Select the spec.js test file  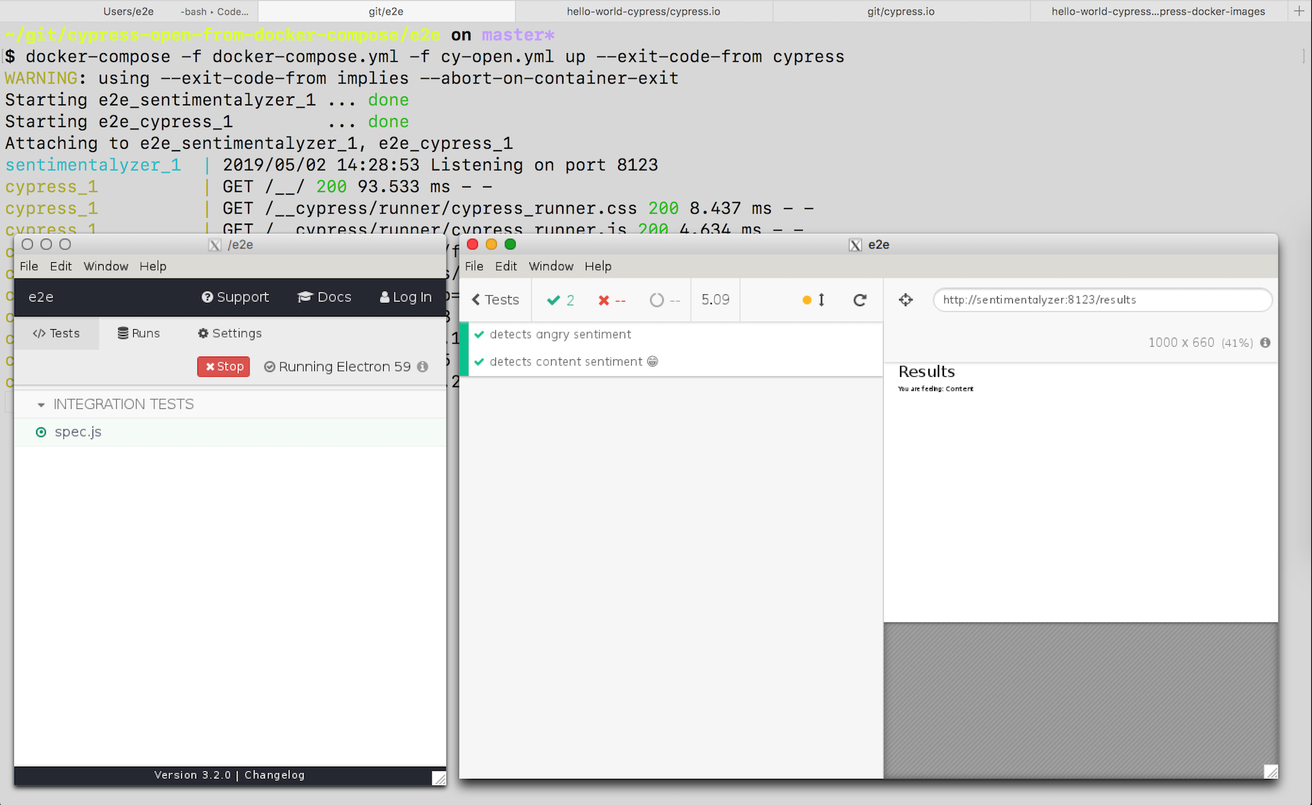coord(77,432)
